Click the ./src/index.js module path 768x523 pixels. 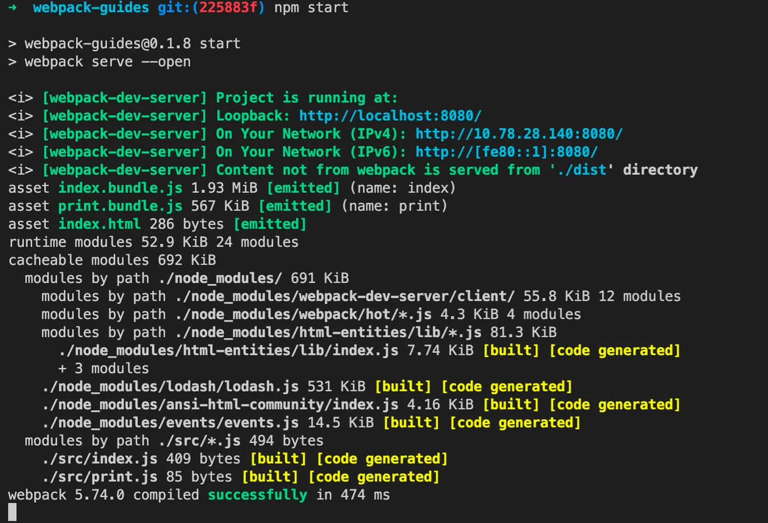[x=99, y=459]
